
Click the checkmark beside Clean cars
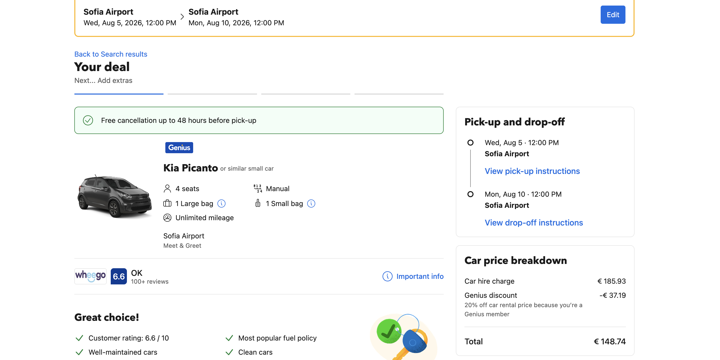point(229,352)
